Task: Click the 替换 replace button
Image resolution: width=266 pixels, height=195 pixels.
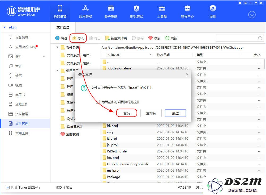Action: [x=127, y=113]
